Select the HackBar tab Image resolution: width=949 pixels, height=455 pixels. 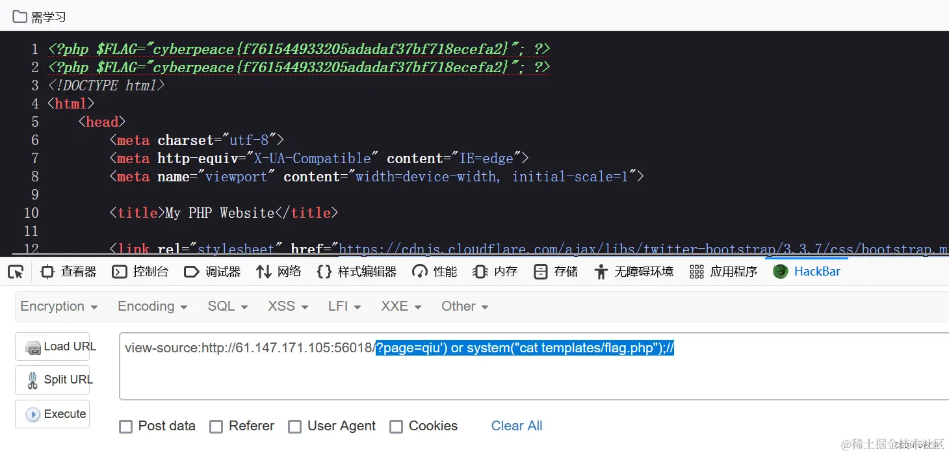[807, 272]
